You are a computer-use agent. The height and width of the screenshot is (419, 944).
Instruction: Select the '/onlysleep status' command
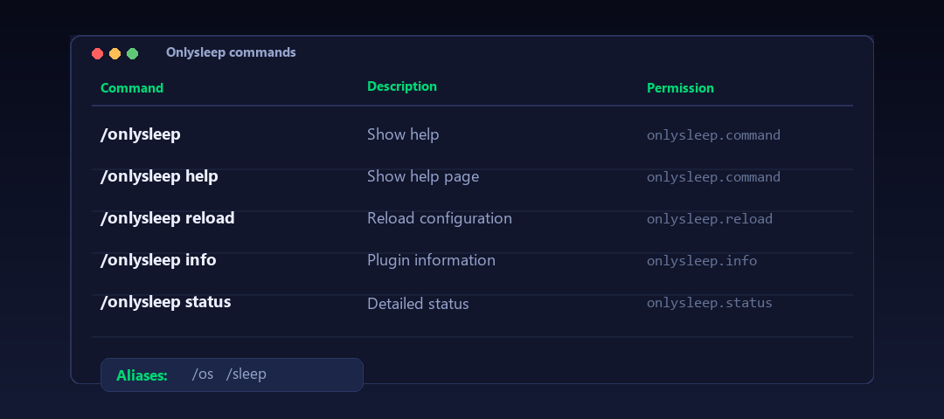click(x=165, y=302)
